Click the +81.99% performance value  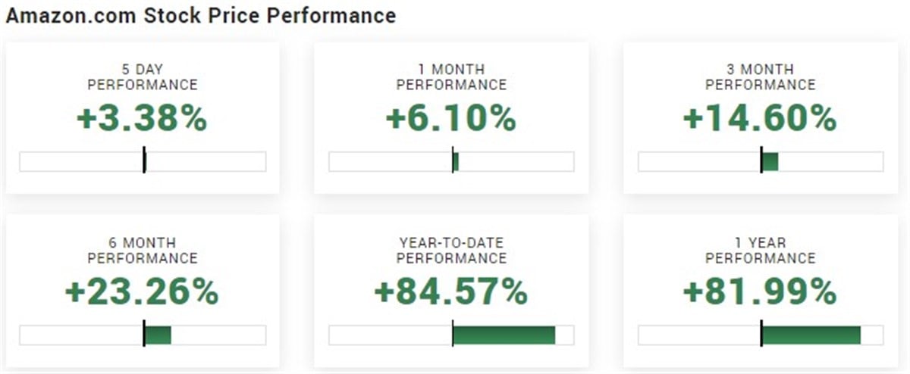[761, 292]
